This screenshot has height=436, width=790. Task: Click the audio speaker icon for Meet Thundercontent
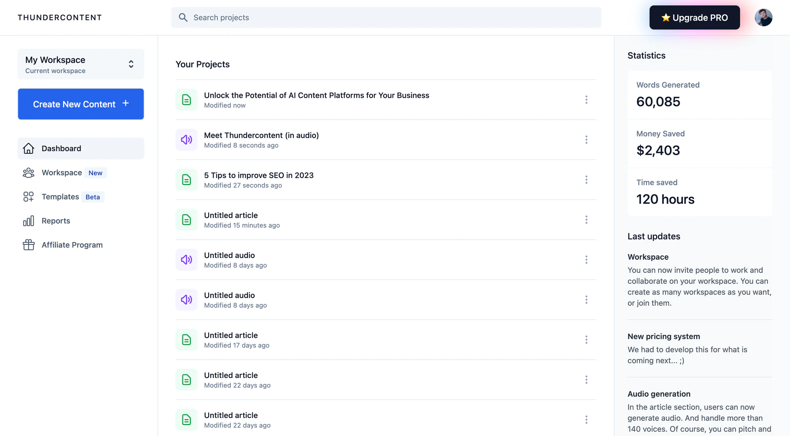(x=186, y=140)
